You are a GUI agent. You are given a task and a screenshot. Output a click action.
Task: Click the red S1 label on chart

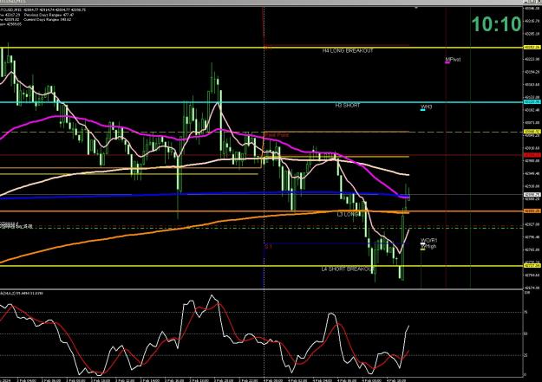point(268,247)
